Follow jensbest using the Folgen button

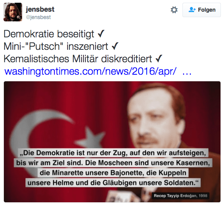point(201,10)
